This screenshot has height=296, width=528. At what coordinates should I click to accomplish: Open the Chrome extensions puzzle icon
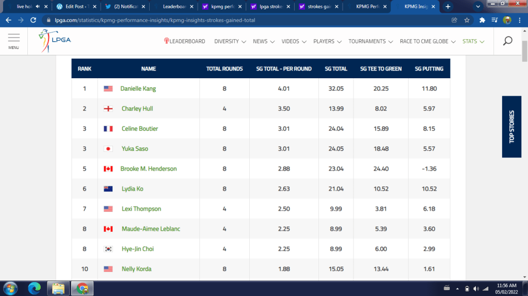[482, 20]
